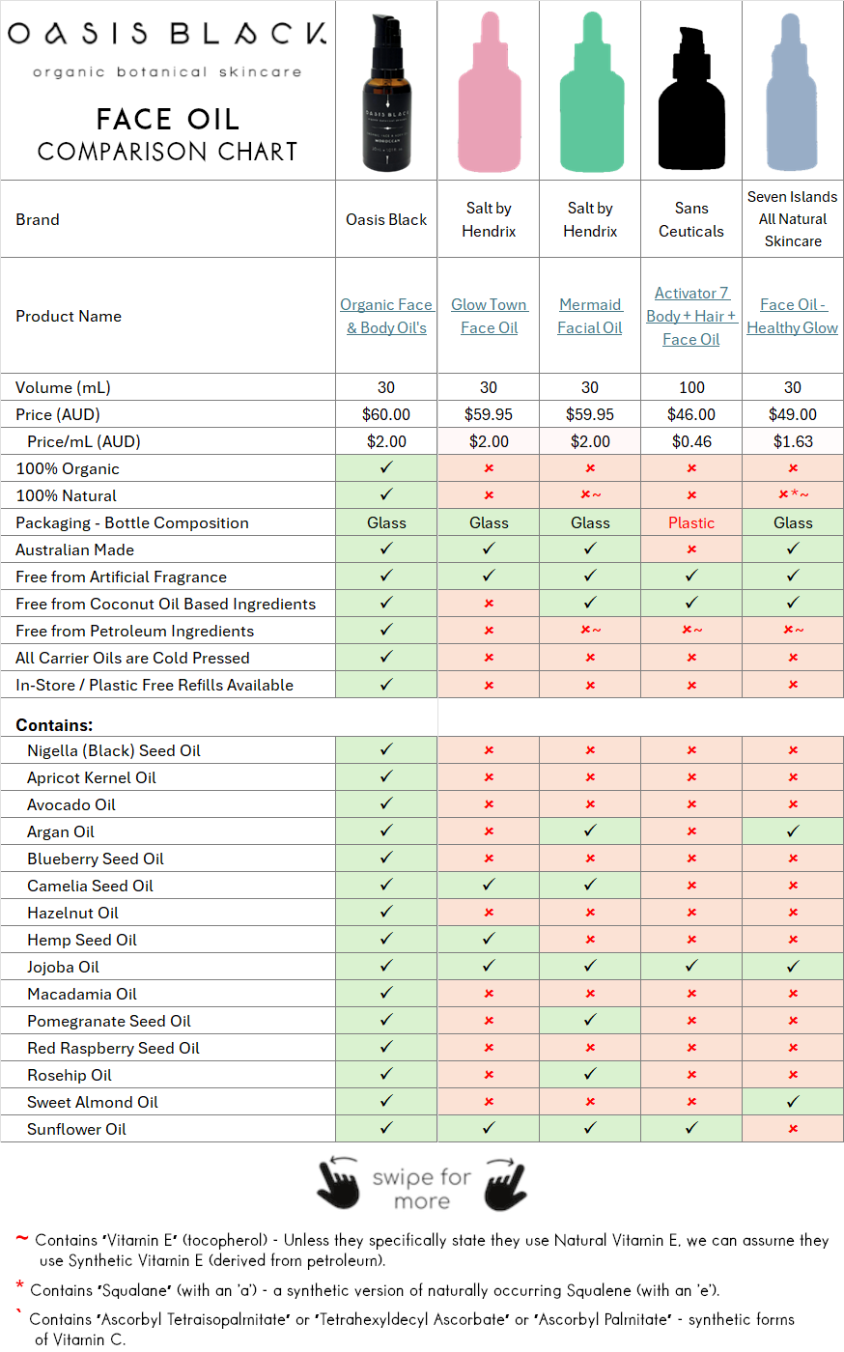Click the 'Product Name' row label
The image size is (844, 1352).
click(69, 316)
